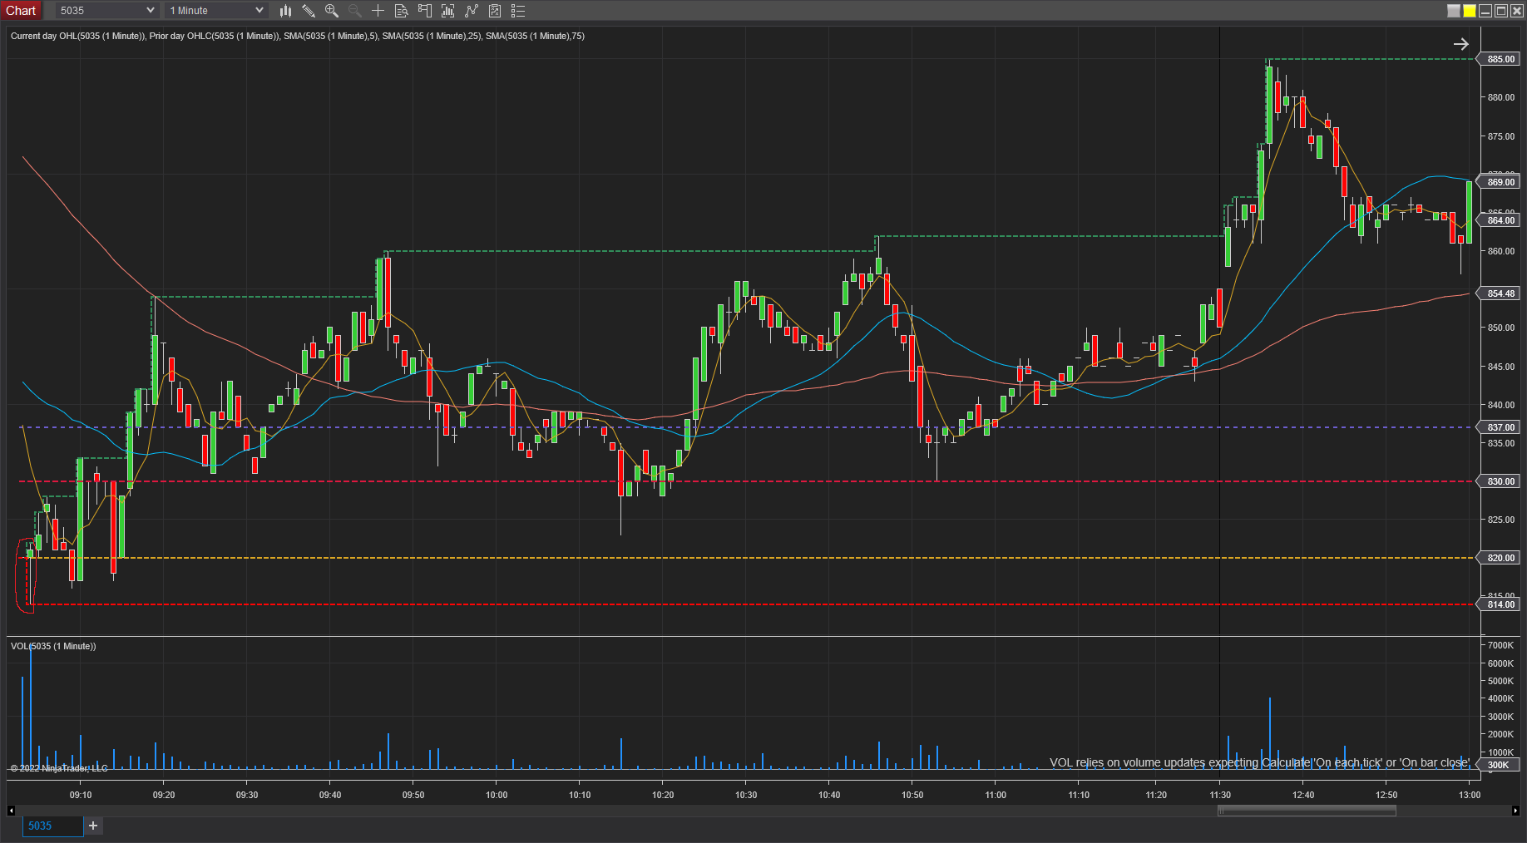
Task: Click the 825.00 price axis label
Action: (x=1501, y=520)
